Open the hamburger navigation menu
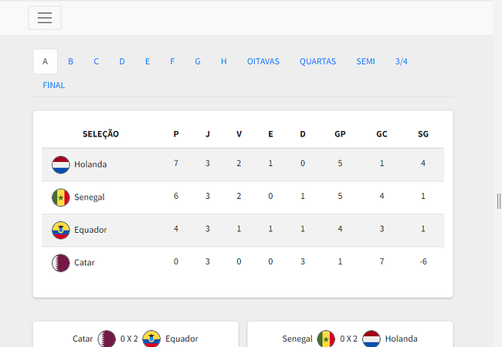Image resolution: width=502 pixels, height=347 pixels. click(x=45, y=18)
